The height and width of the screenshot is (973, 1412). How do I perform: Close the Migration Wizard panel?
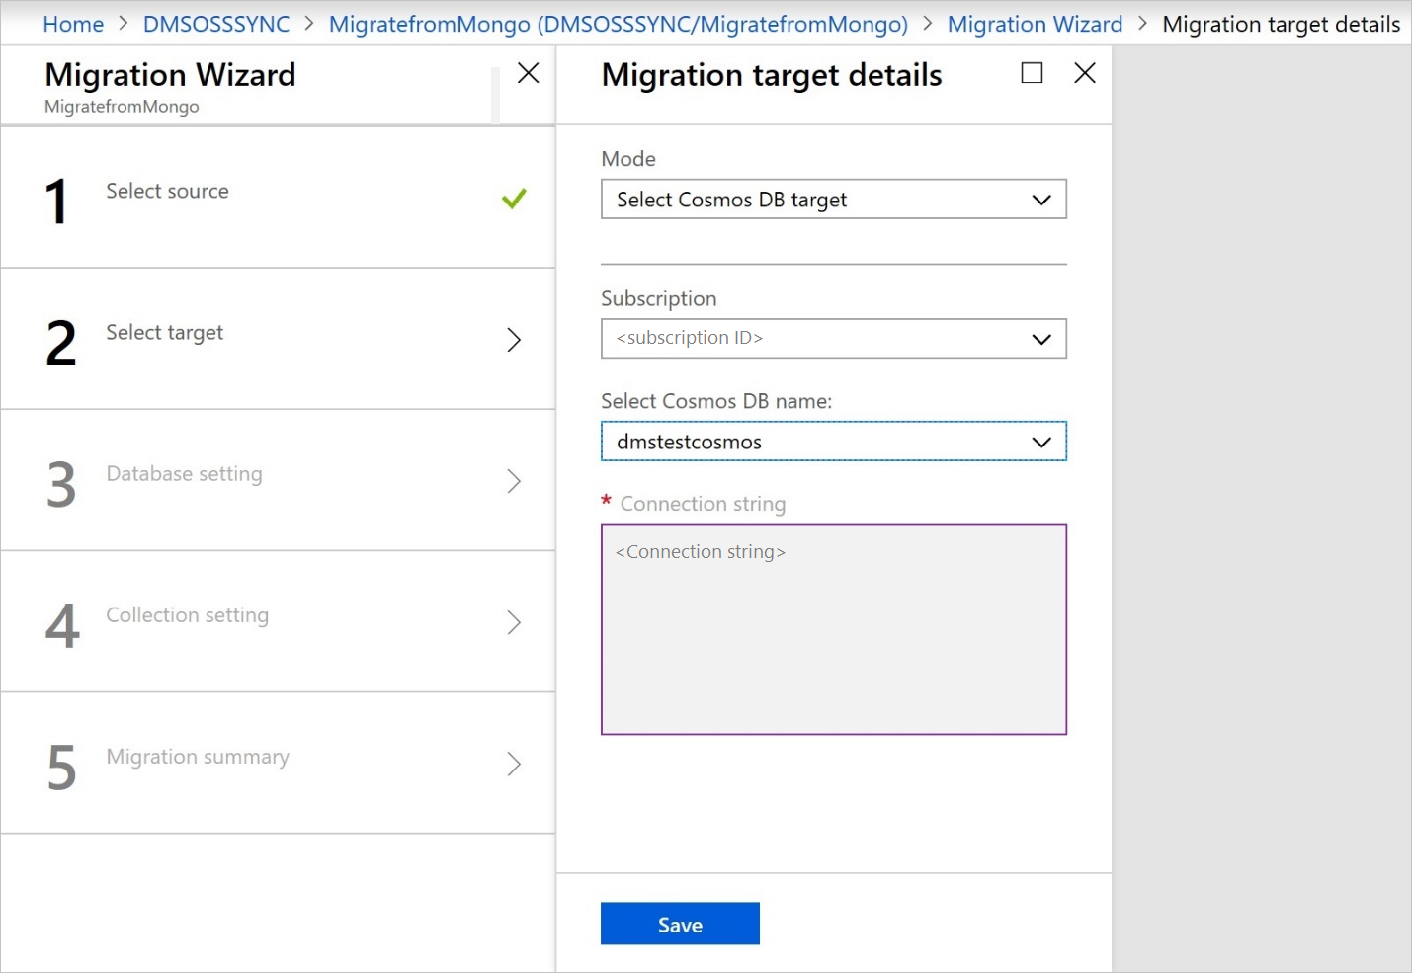529,73
